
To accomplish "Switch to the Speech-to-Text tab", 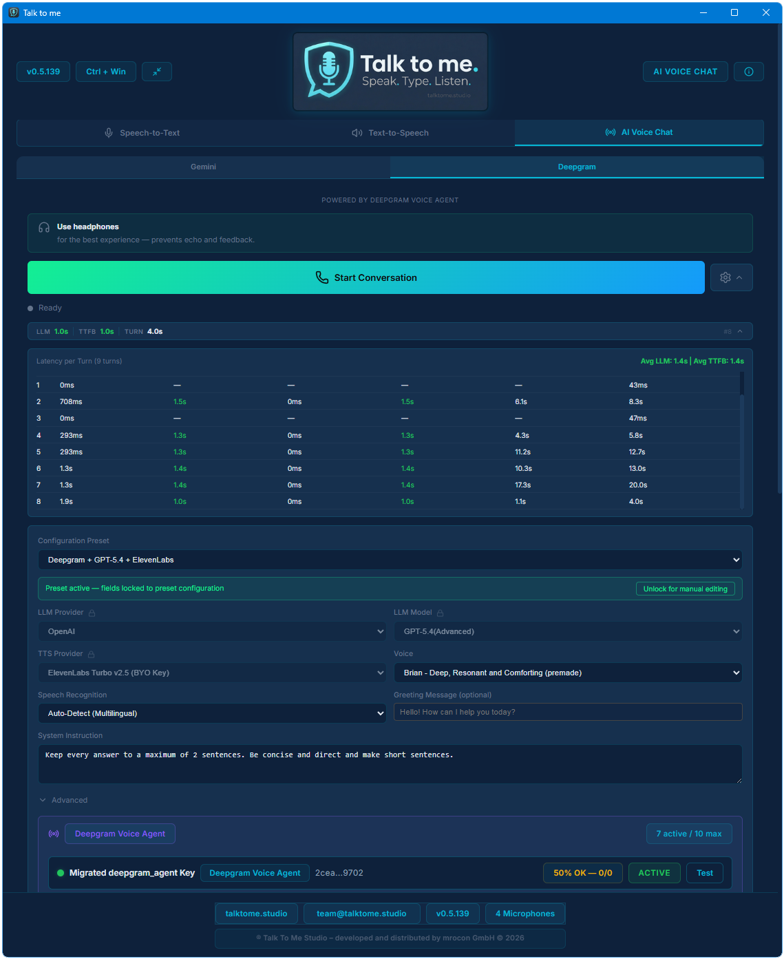I will pos(142,133).
